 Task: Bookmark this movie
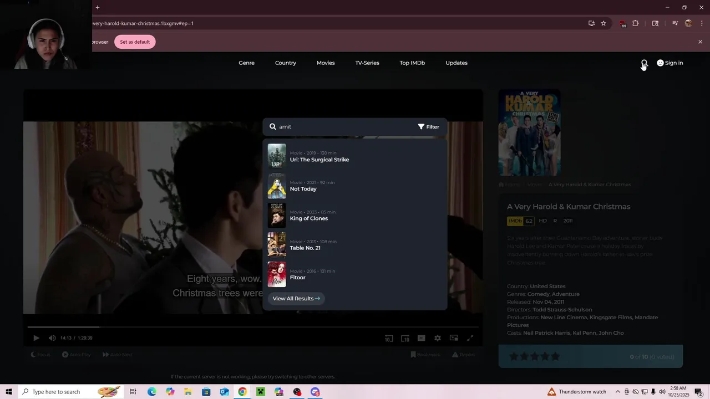click(425, 355)
